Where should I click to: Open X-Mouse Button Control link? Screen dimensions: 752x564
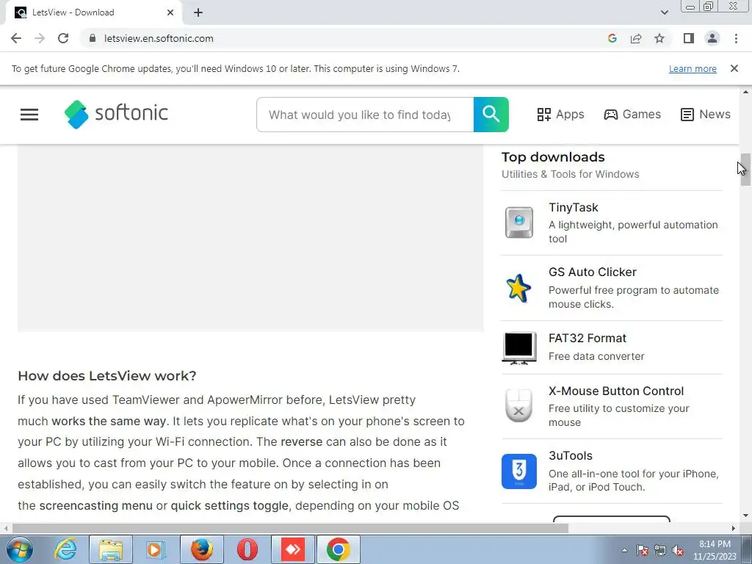click(x=616, y=391)
